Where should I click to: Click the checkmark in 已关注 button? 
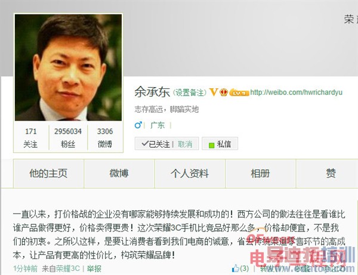click(145, 144)
